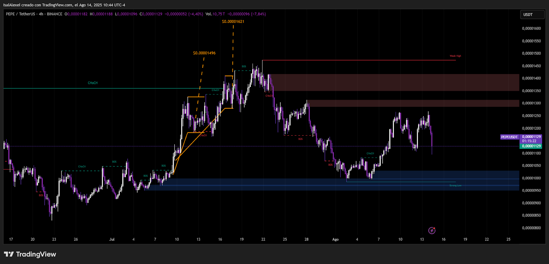The image size is (549, 264).
Task: Click the BINANCE exchange label in header
Action: pyautogui.click(x=55, y=14)
